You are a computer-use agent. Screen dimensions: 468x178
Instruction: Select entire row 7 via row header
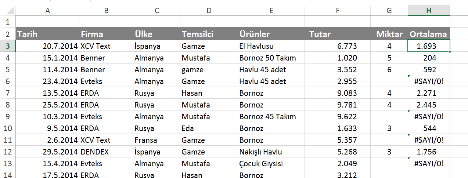point(8,93)
